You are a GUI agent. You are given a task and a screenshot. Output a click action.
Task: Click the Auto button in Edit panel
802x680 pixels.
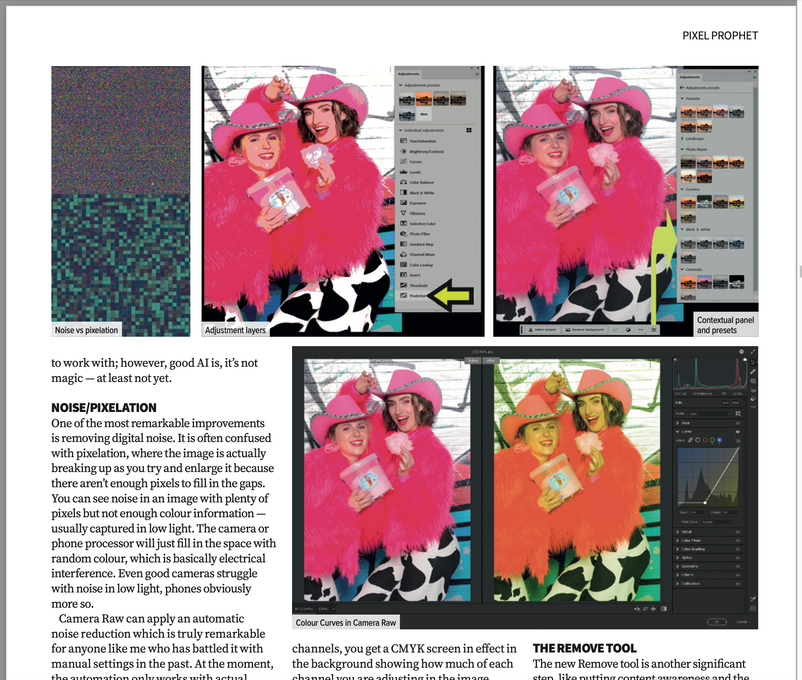coord(725,403)
